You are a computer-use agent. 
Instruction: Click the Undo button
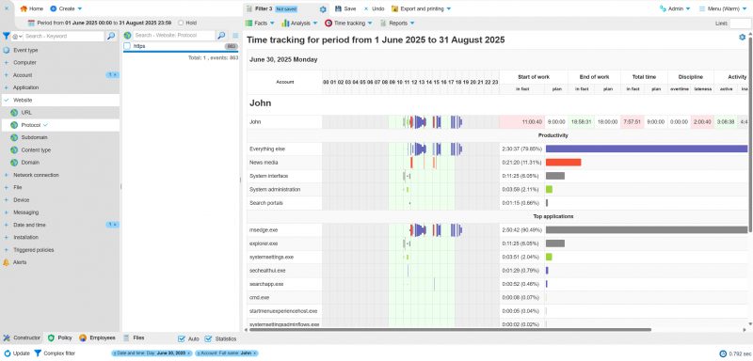[374, 8]
